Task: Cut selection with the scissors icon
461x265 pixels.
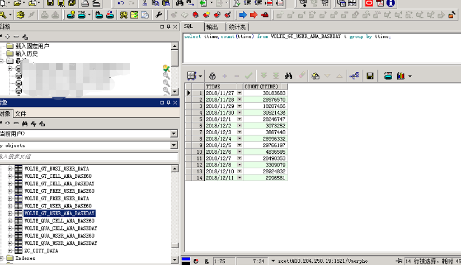Action: click(144, 3)
